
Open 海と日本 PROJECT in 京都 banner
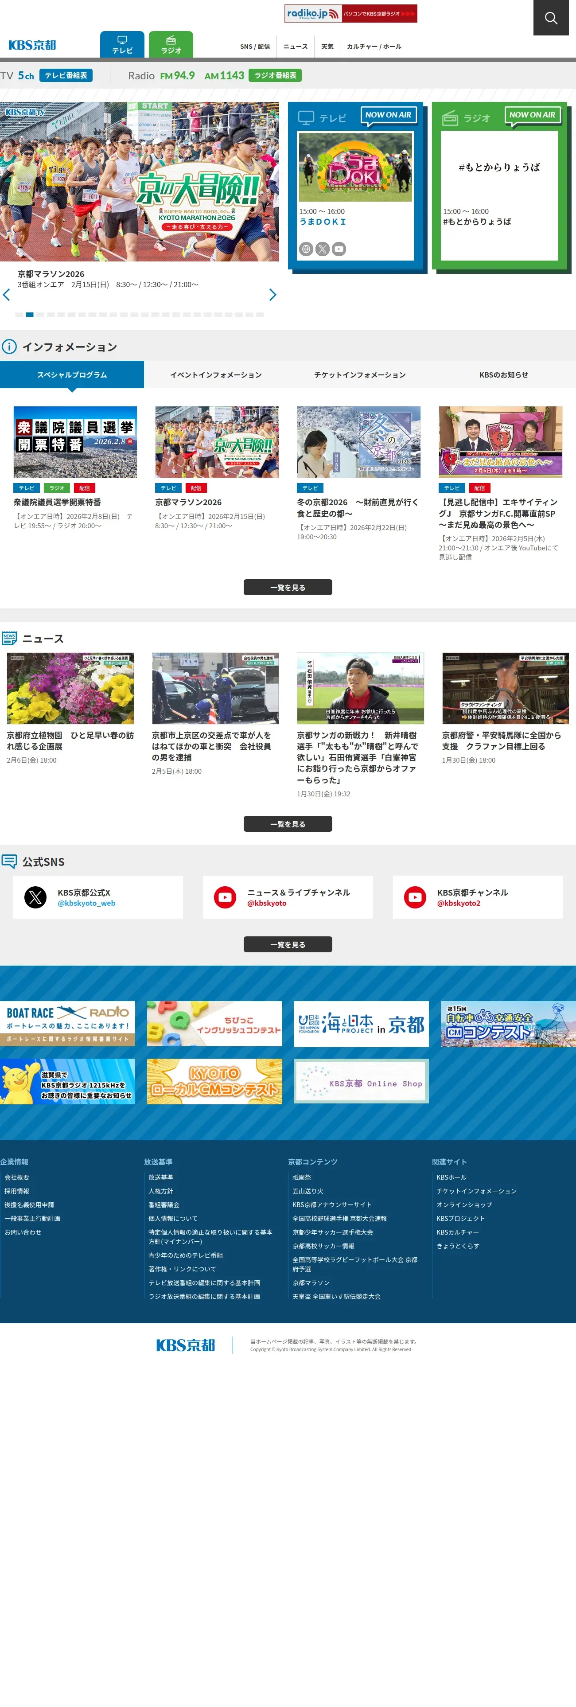(x=361, y=1023)
